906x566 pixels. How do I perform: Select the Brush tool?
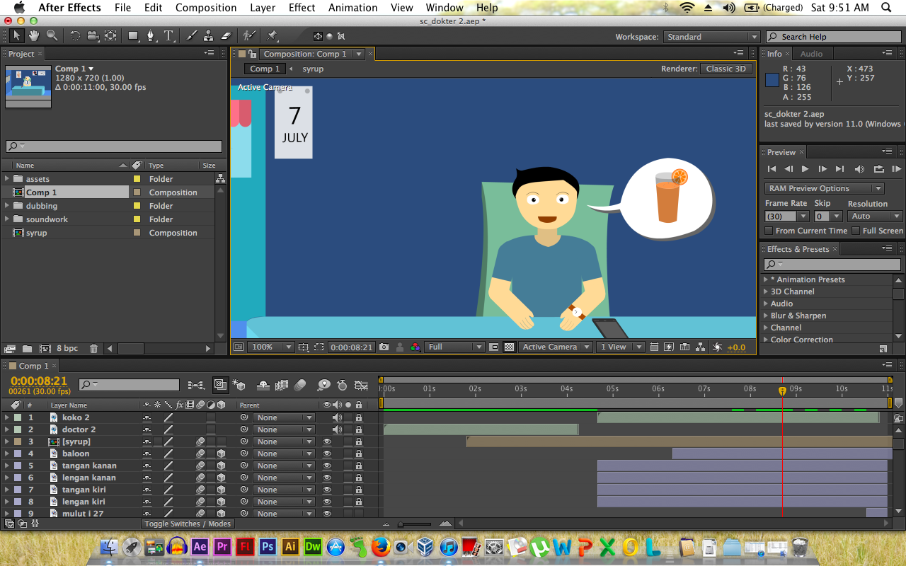click(x=191, y=35)
